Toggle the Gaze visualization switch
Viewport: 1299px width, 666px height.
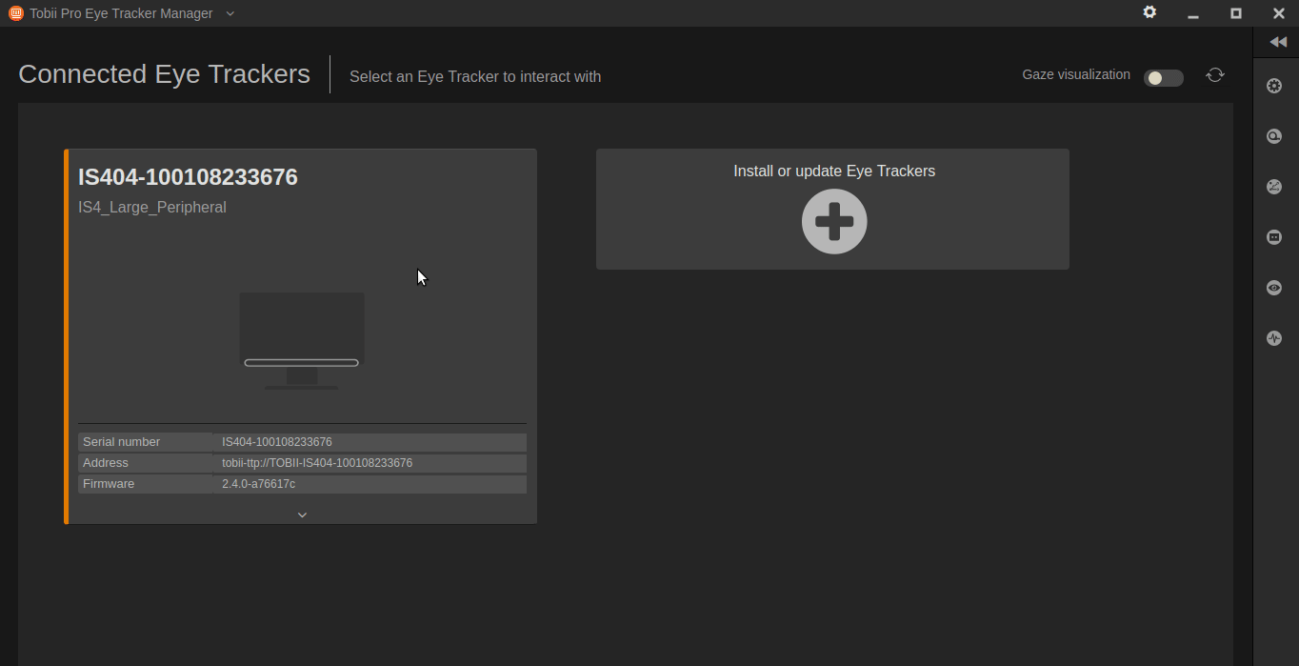pos(1163,78)
